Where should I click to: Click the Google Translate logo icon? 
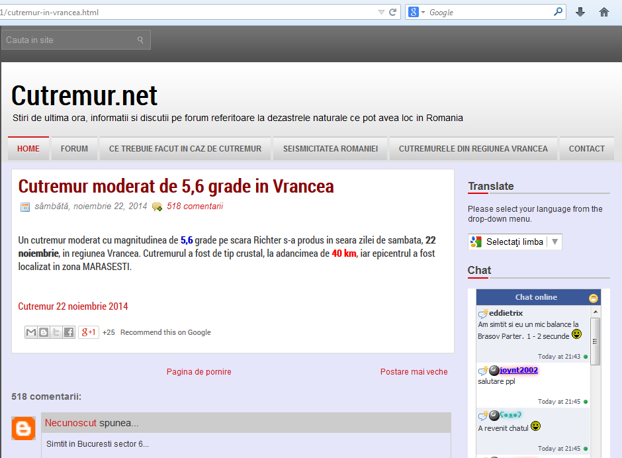click(476, 242)
